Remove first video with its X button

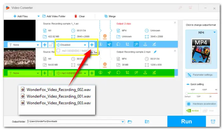(175, 23)
